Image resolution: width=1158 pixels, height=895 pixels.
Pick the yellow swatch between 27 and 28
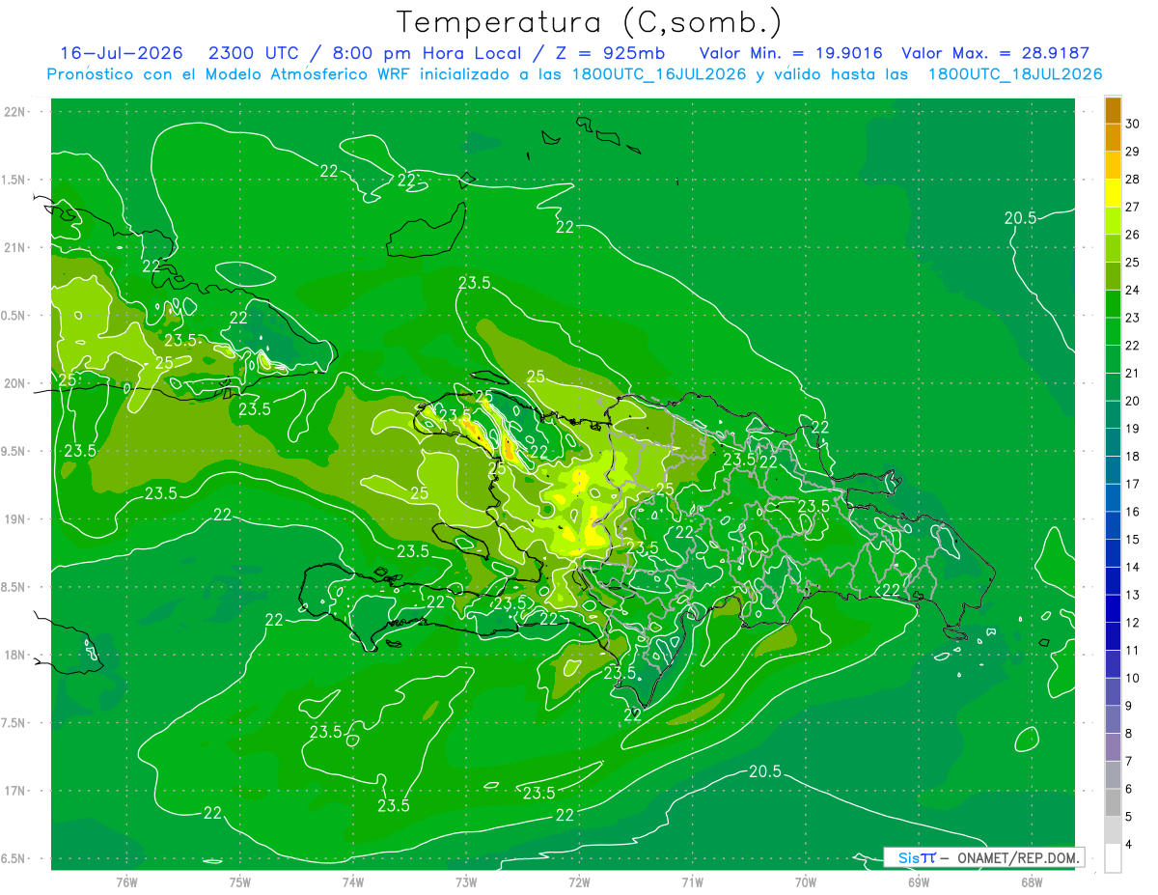(x=1113, y=193)
